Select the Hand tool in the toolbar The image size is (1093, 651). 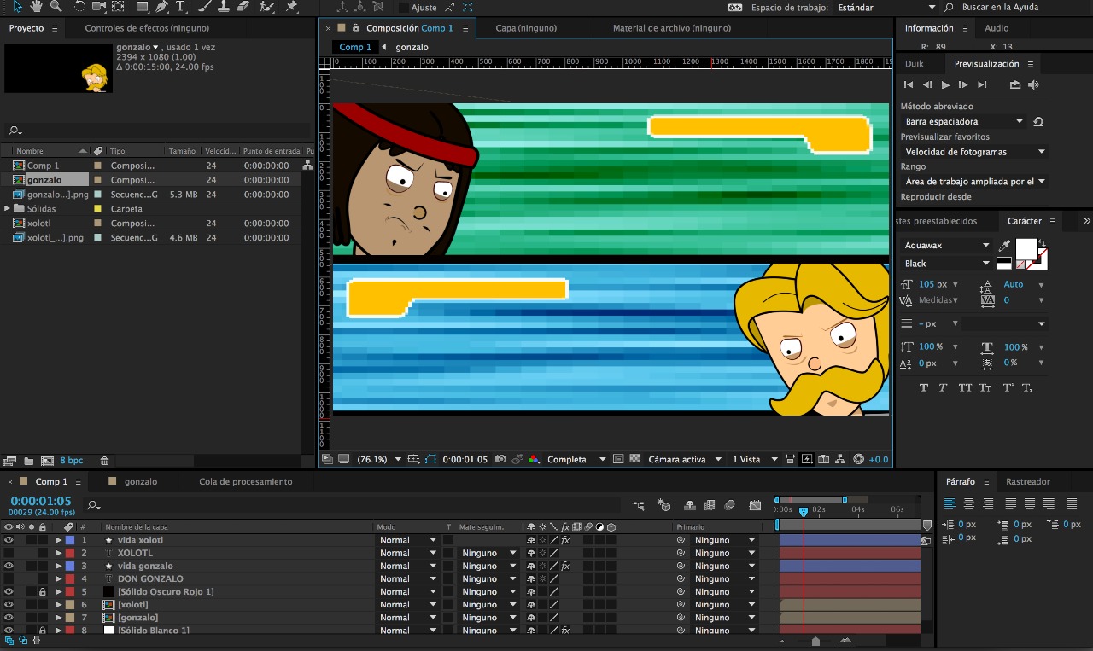[x=36, y=7]
